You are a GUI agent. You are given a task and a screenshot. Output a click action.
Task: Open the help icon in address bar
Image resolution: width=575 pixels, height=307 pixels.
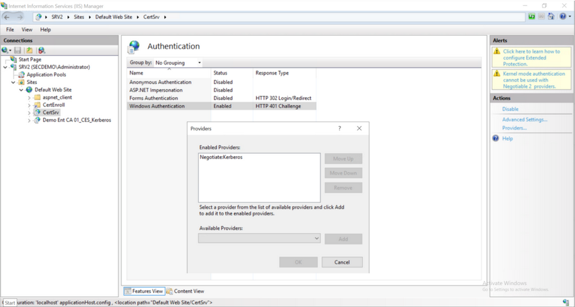click(x=562, y=16)
